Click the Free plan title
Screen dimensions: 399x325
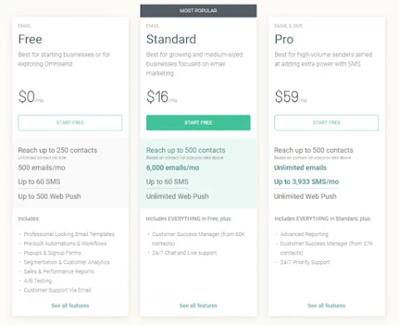click(x=30, y=39)
